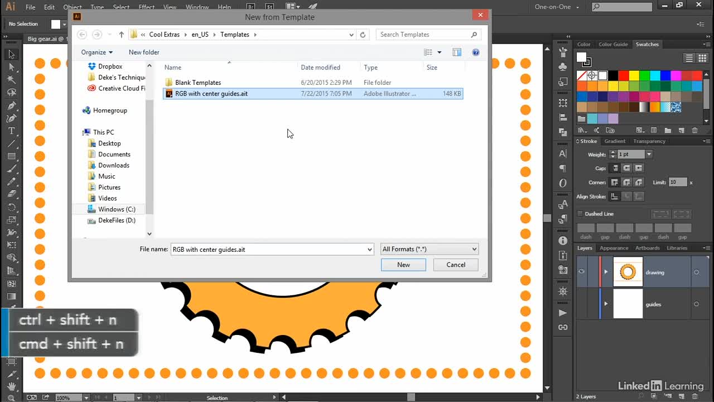Set stroke cap to Projecting Cap
Viewport: 714px width, 402px height.
(x=639, y=168)
